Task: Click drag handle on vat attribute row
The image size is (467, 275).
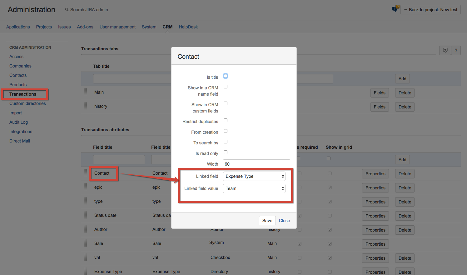Action: (x=86, y=257)
